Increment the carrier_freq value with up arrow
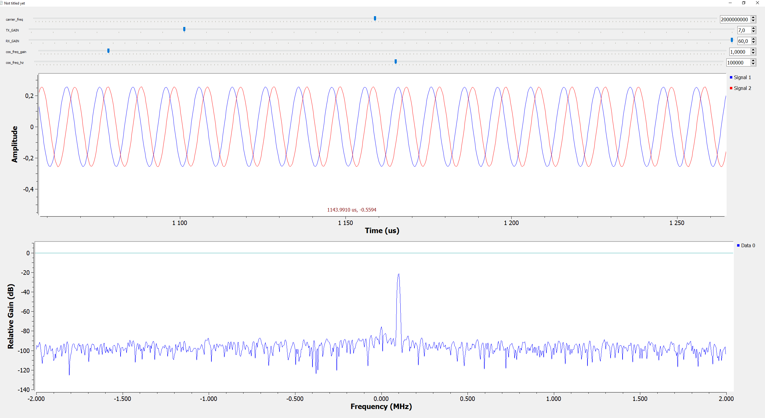This screenshot has width=765, height=418. click(753, 18)
